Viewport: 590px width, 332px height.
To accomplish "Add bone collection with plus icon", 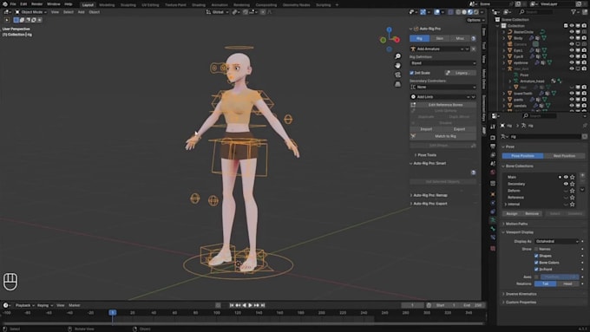I will (x=582, y=176).
